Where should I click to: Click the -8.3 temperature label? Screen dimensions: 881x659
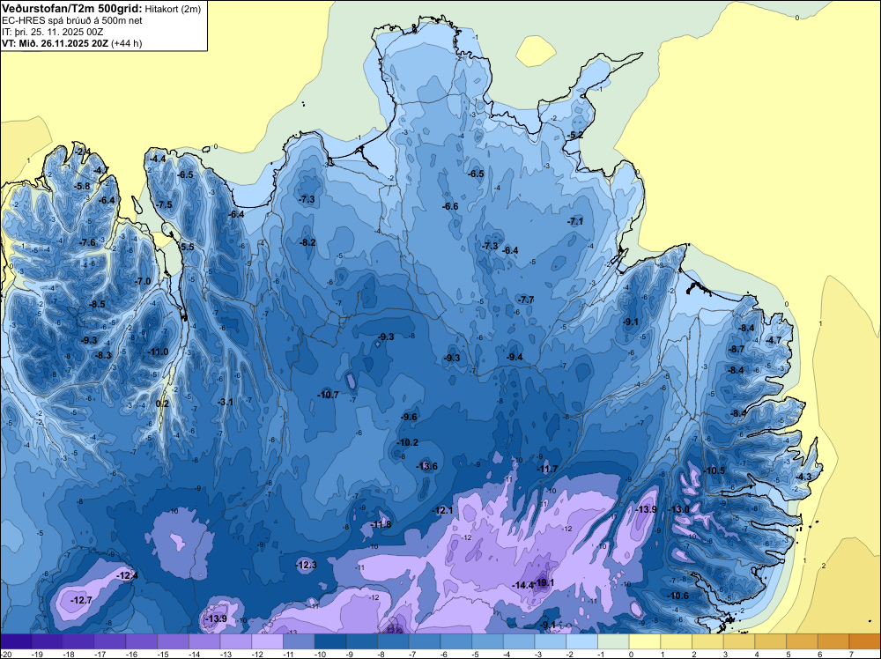(x=103, y=356)
